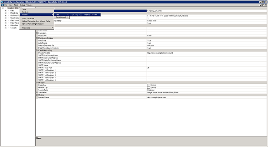Choose Save As in the context menu
The height and width of the screenshot is (147, 268).
point(37,12)
